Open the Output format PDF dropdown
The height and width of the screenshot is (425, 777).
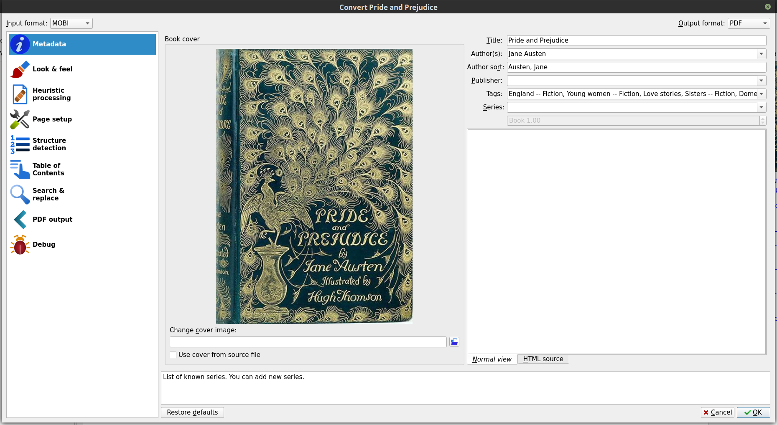(748, 23)
